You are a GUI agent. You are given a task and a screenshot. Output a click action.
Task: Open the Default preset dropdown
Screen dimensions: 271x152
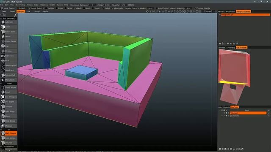pyautogui.click(x=24, y=8)
